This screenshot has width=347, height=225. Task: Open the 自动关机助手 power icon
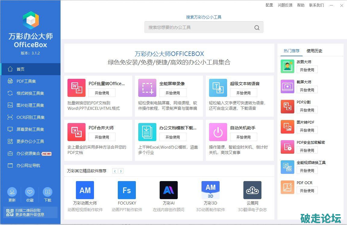click(x=218, y=132)
